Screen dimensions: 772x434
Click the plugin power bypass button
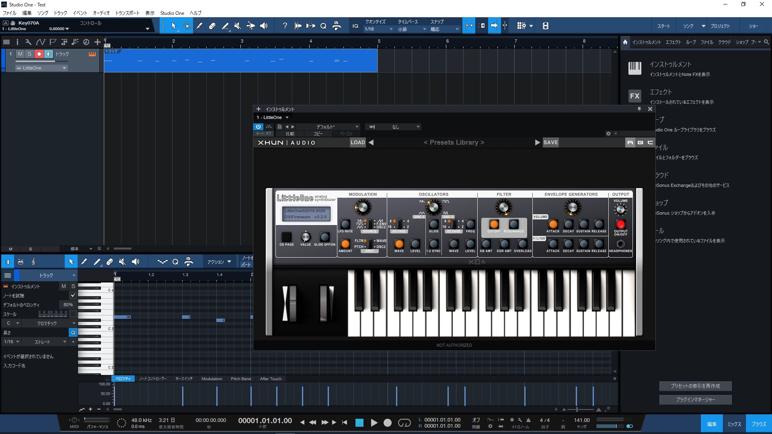point(258,127)
